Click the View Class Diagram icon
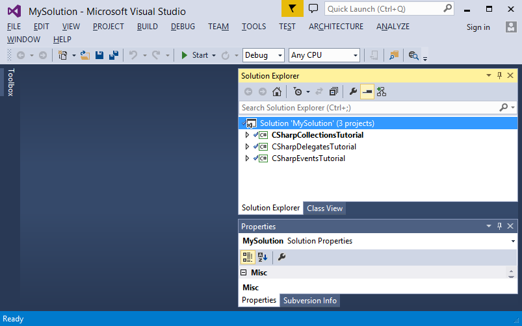 [381, 92]
